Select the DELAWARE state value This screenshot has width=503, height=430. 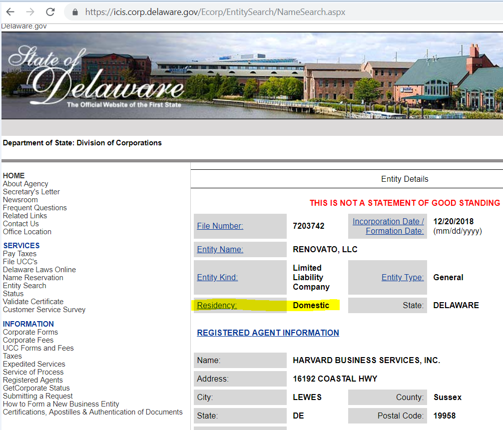pyautogui.click(x=456, y=305)
